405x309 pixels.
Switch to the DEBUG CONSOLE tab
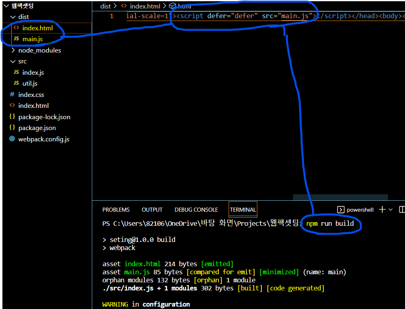(196, 210)
